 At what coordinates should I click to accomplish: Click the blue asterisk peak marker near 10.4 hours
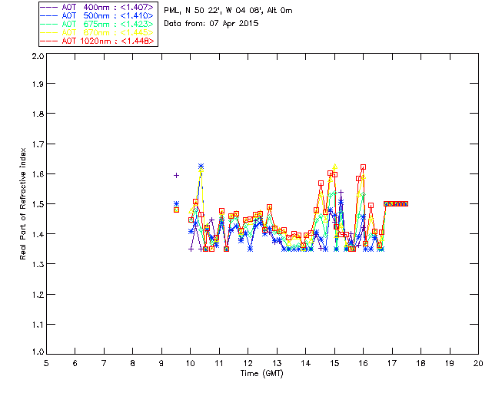tap(201, 166)
